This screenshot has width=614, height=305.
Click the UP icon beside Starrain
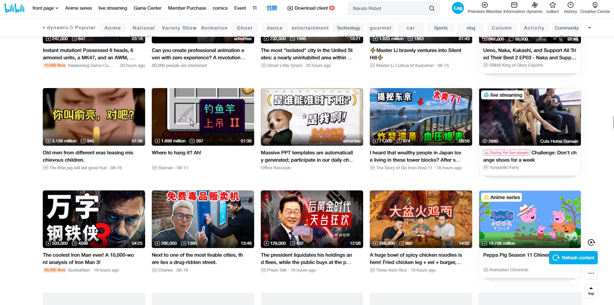[x=154, y=168]
